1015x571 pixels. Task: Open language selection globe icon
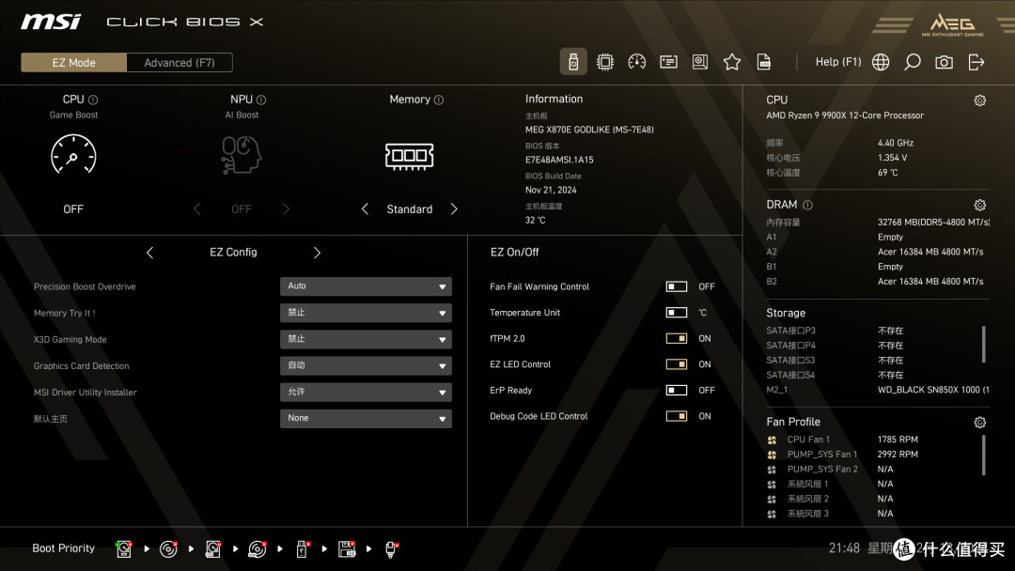[881, 62]
